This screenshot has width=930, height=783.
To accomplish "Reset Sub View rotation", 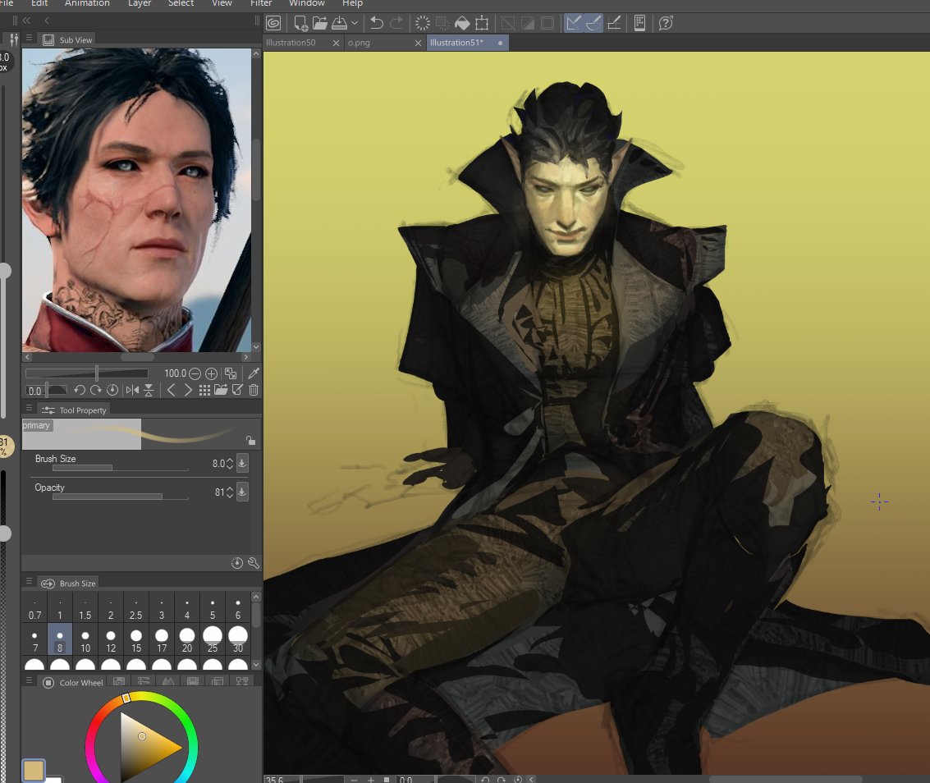I will click(x=112, y=391).
